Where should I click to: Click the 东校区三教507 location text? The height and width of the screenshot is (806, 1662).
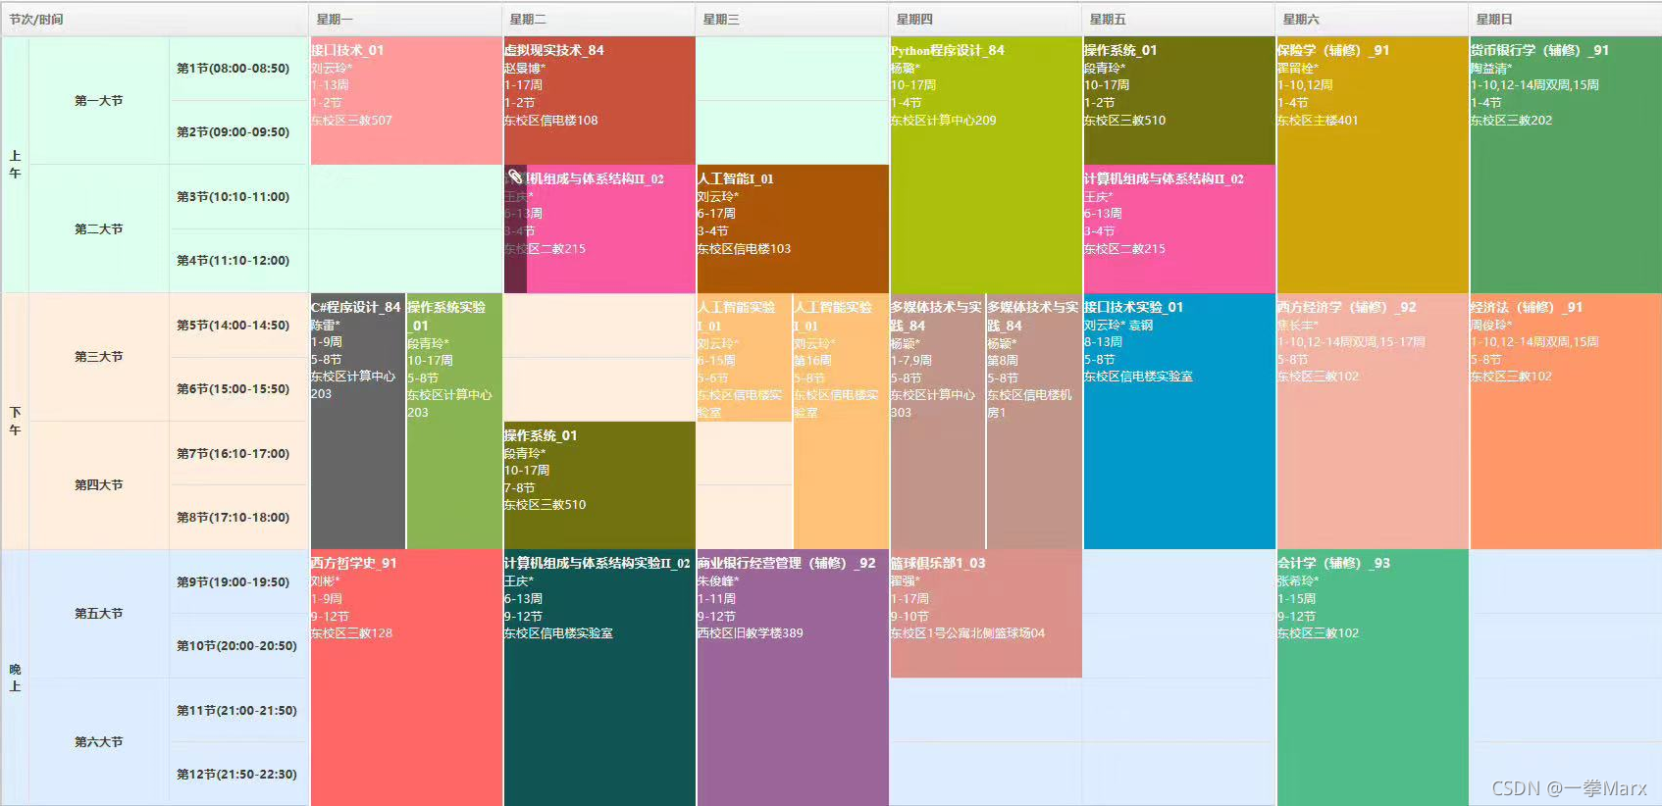tap(351, 121)
